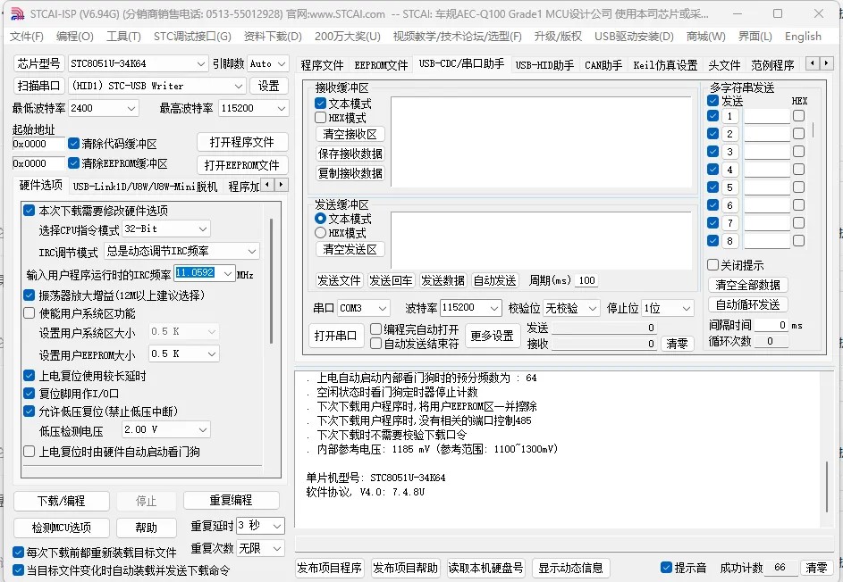This screenshot has width=843, height=582.
Task: Open the Keil仿真设置 tab
Action: (665, 65)
